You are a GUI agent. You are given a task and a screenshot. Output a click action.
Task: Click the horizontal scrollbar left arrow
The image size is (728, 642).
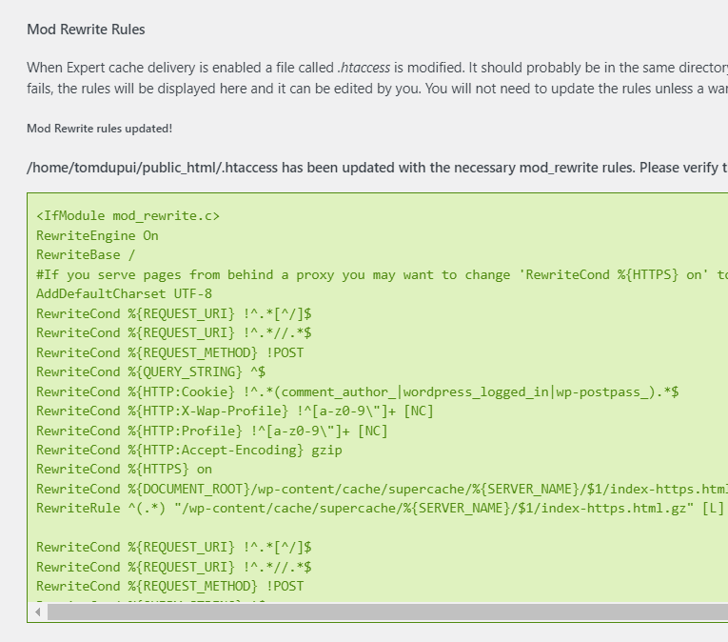pos(38,612)
